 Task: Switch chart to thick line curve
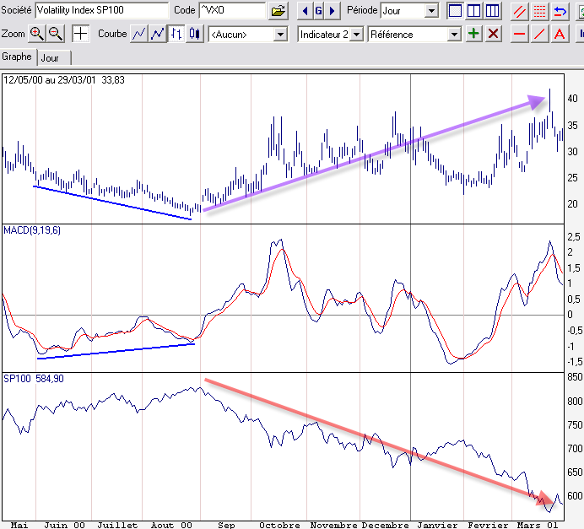[x=158, y=34]
